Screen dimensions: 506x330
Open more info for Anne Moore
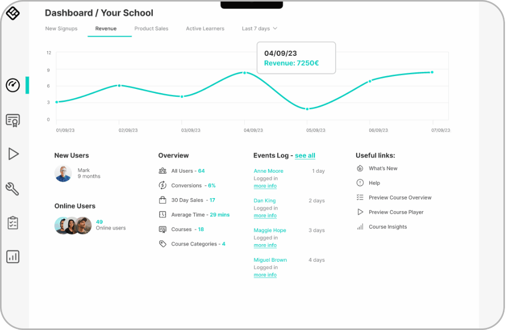pos(265,186)
